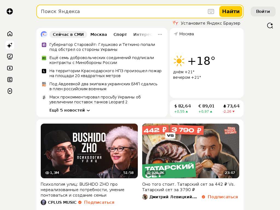
Task: Open the home icon in left sidebar
Action: tap(10, 34)
